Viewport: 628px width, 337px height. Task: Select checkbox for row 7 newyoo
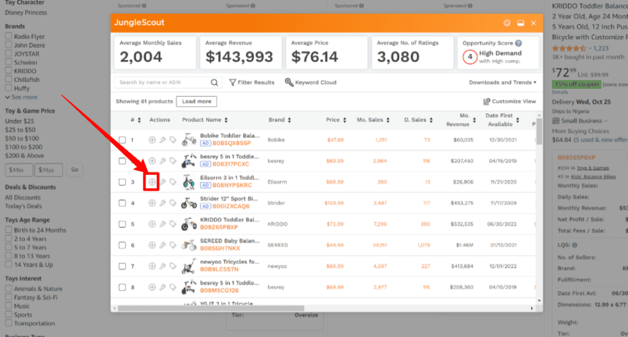122,266
